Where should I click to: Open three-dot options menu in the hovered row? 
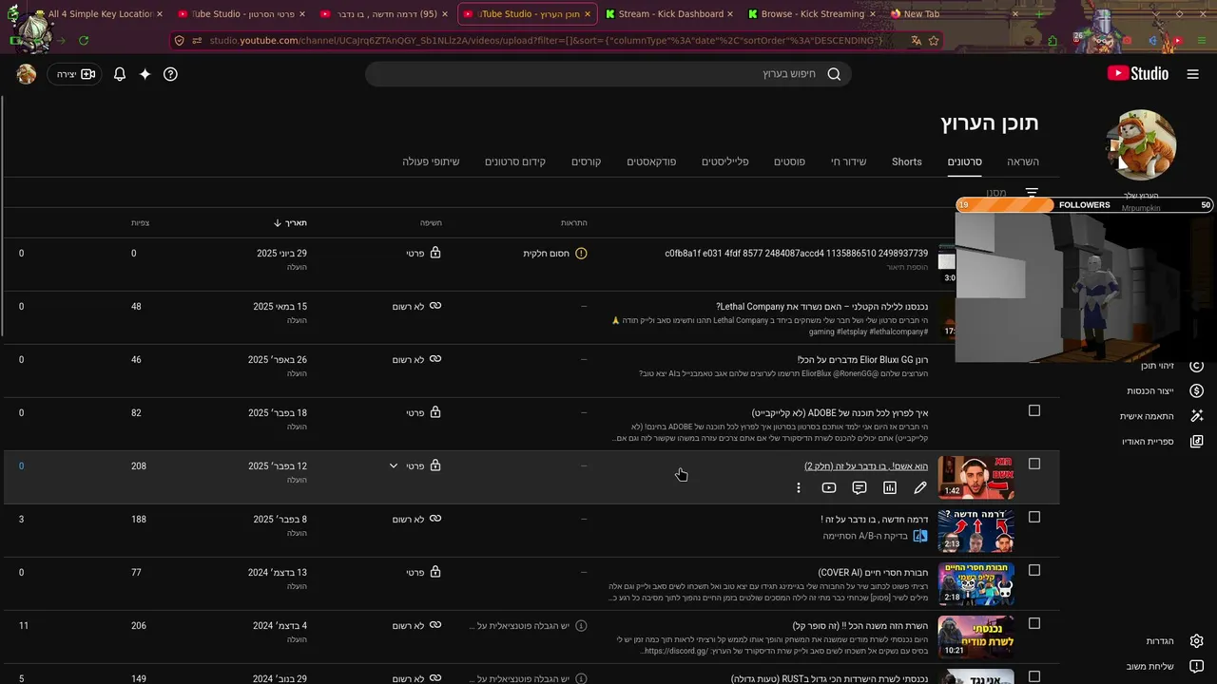[799, 487]
